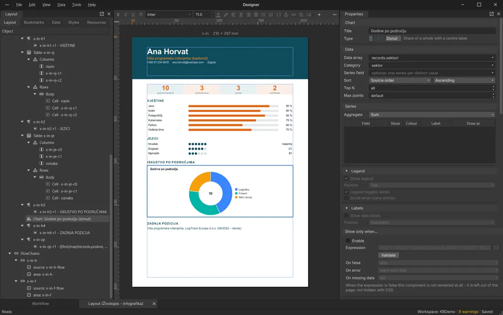Align text left
Image resolution: width=503 pixels, height=315 pixels.
click(x=233, y=15)
